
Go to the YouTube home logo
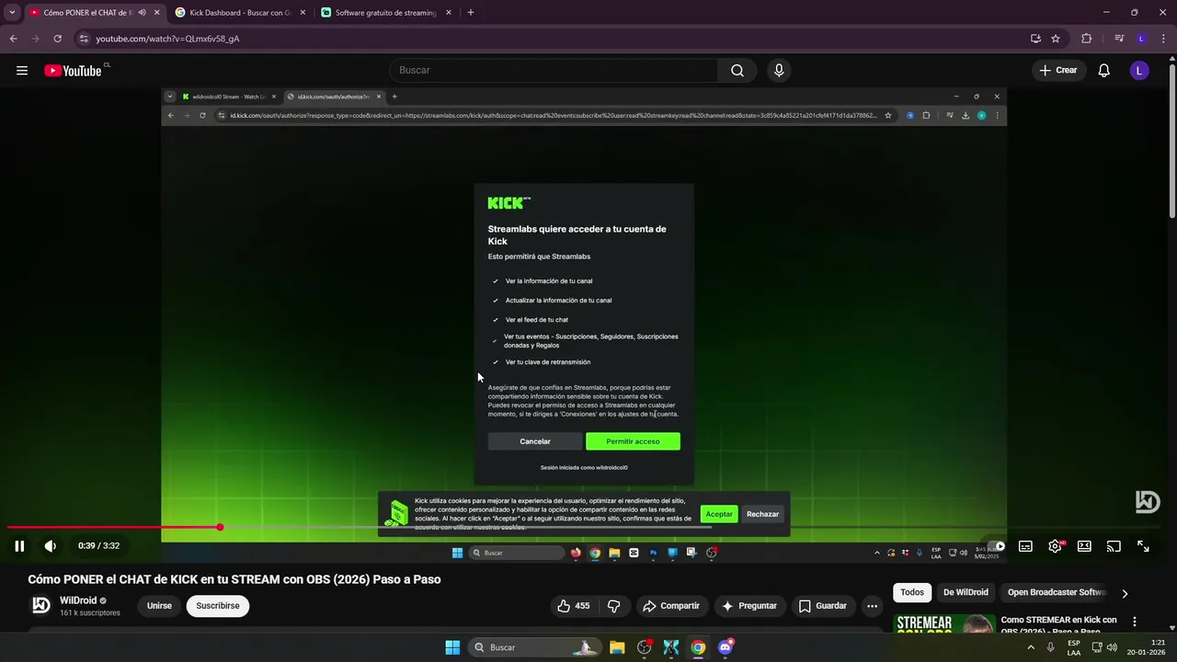point(74,71)
